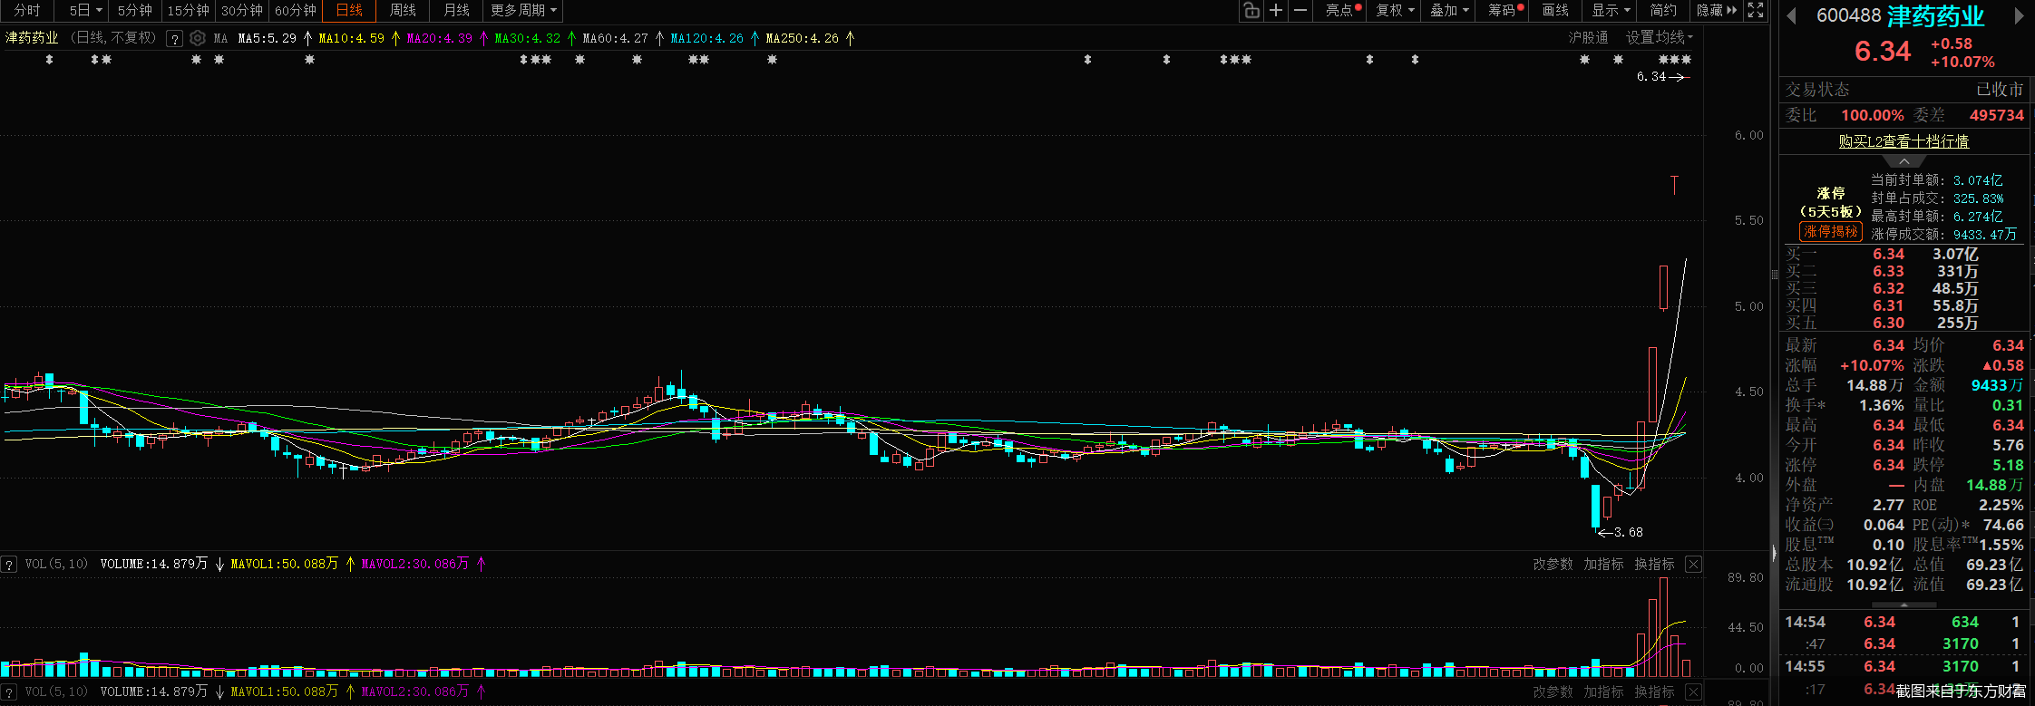Screen dimensions: 2035x706
Task: Switch chart to fullscreen mode
Action: 1756,10
